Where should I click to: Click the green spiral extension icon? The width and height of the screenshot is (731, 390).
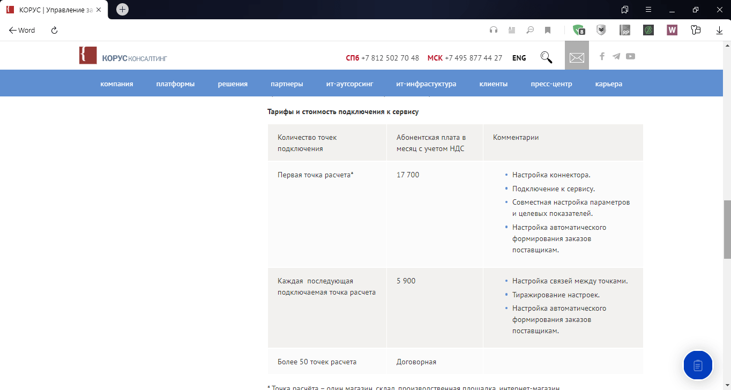pyautogui.click(x=648, y=30)
